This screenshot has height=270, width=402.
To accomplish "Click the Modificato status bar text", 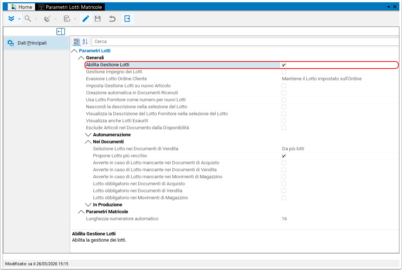I will tap(37, 264).
